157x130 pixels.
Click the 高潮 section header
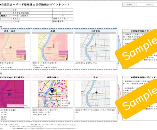click(53, 31)
